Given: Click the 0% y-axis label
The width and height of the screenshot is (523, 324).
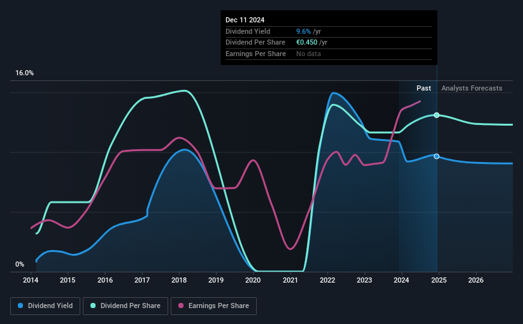Looking at the screenshot, I should (x=20, y=264).
